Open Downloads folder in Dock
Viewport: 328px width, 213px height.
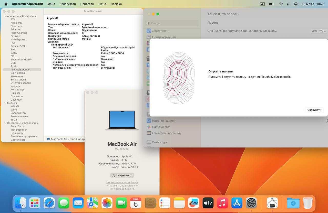(x=293, y=203)
